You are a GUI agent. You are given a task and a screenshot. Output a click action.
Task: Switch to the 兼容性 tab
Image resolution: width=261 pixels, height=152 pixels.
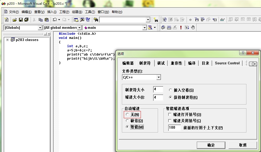[177, 63]
